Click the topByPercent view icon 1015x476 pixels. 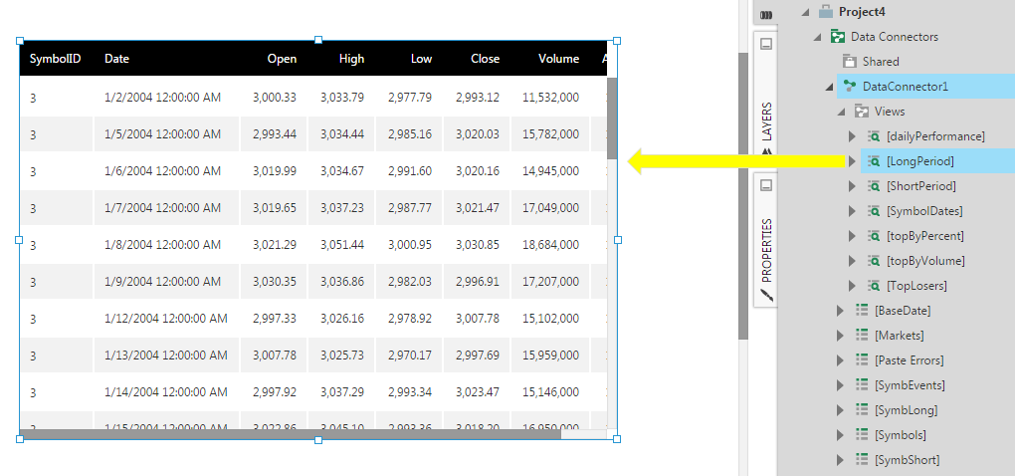pyautogui.click(x=874, y=236)
